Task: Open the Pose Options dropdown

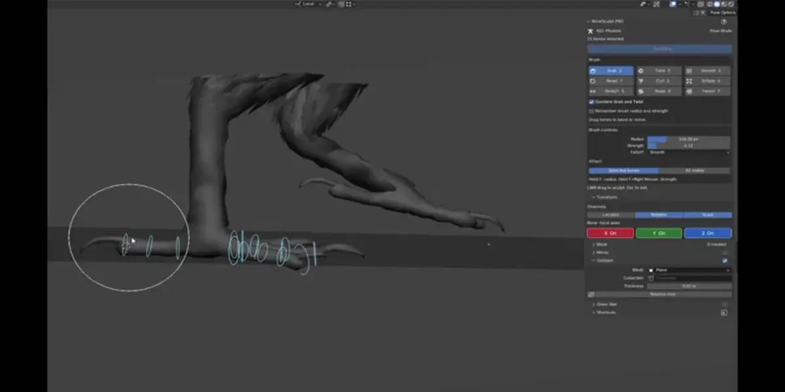Action: pyautogui.click(x=723, y=12)
